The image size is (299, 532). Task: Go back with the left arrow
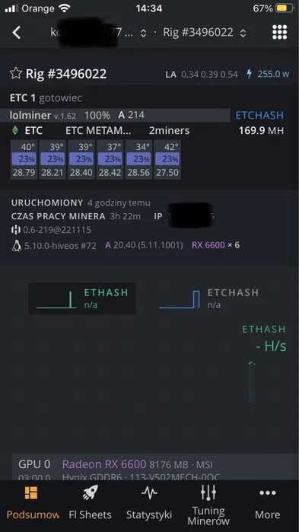[x=17, y=33]
